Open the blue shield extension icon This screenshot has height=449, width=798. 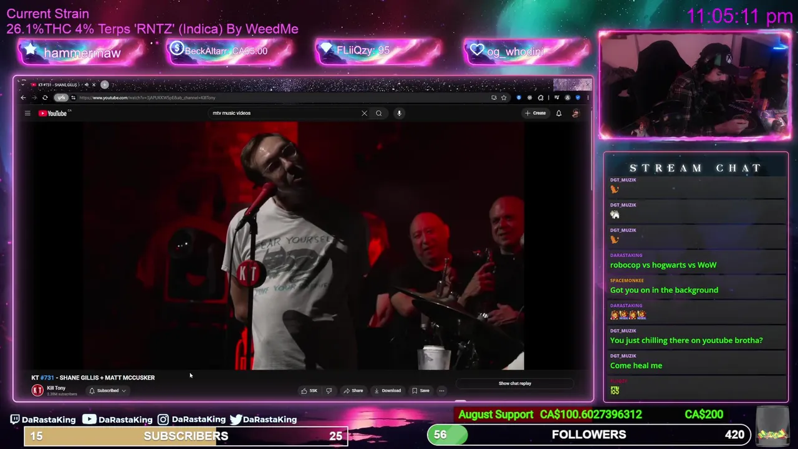pyautogui.click(x=519, y=97)
